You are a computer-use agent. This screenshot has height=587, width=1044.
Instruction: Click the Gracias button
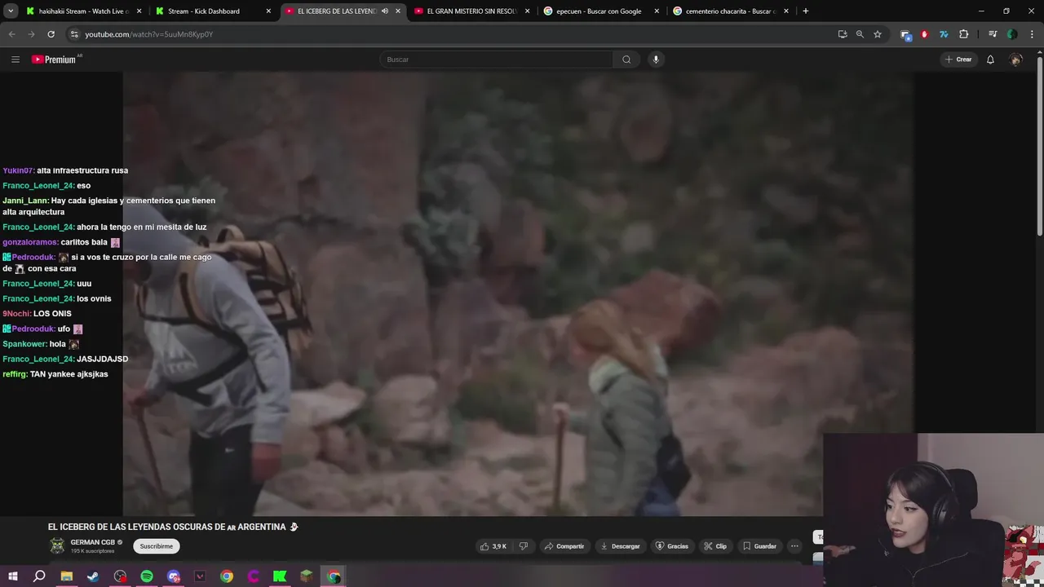click(x=672, y=546)
